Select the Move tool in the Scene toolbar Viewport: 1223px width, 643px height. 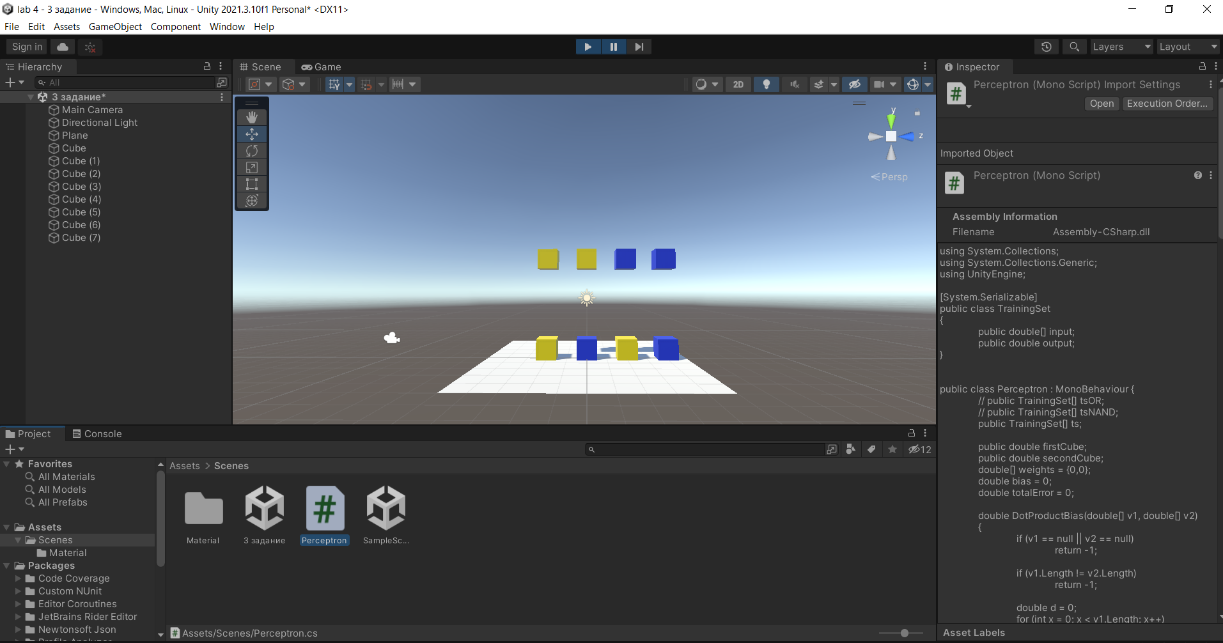coord(251,134)
